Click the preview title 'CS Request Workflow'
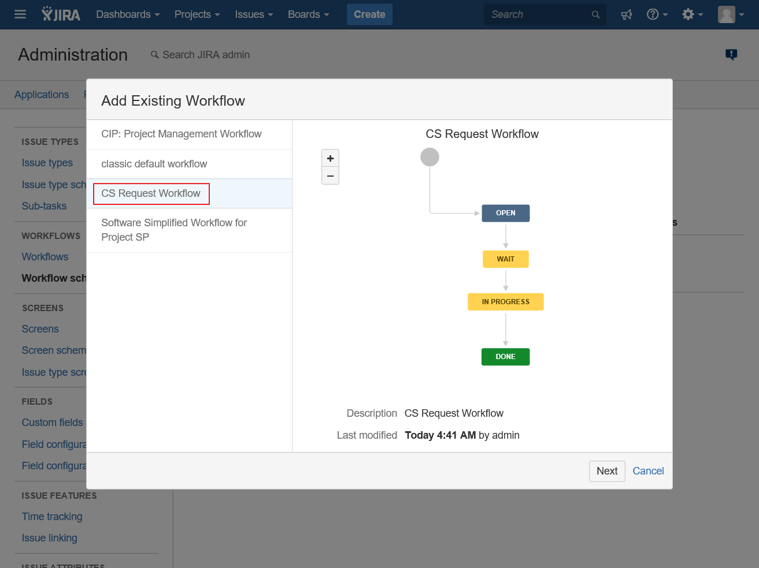 [x=482, y=134]
